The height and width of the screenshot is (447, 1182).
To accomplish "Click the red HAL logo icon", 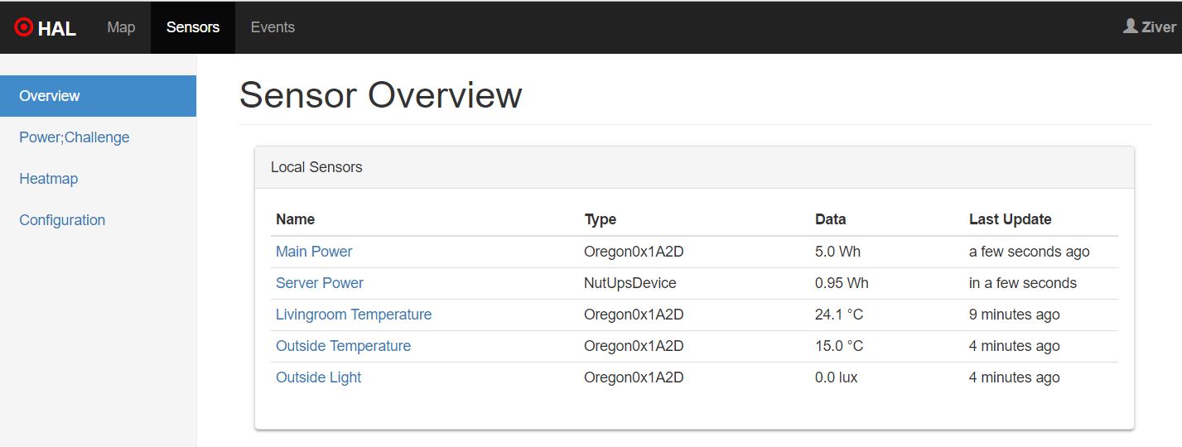I will [x=24, y=27].
